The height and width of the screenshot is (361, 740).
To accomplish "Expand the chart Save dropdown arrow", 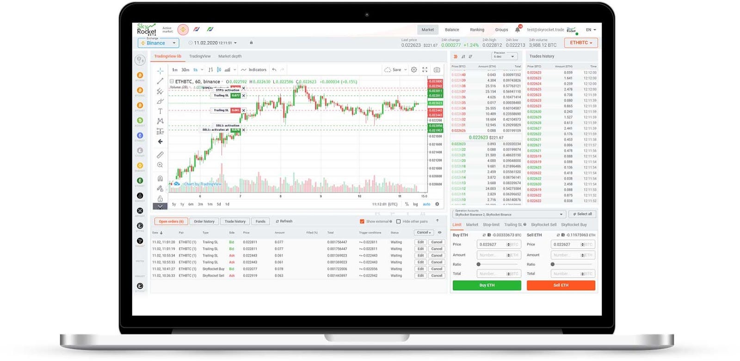I will click(406, 70).
